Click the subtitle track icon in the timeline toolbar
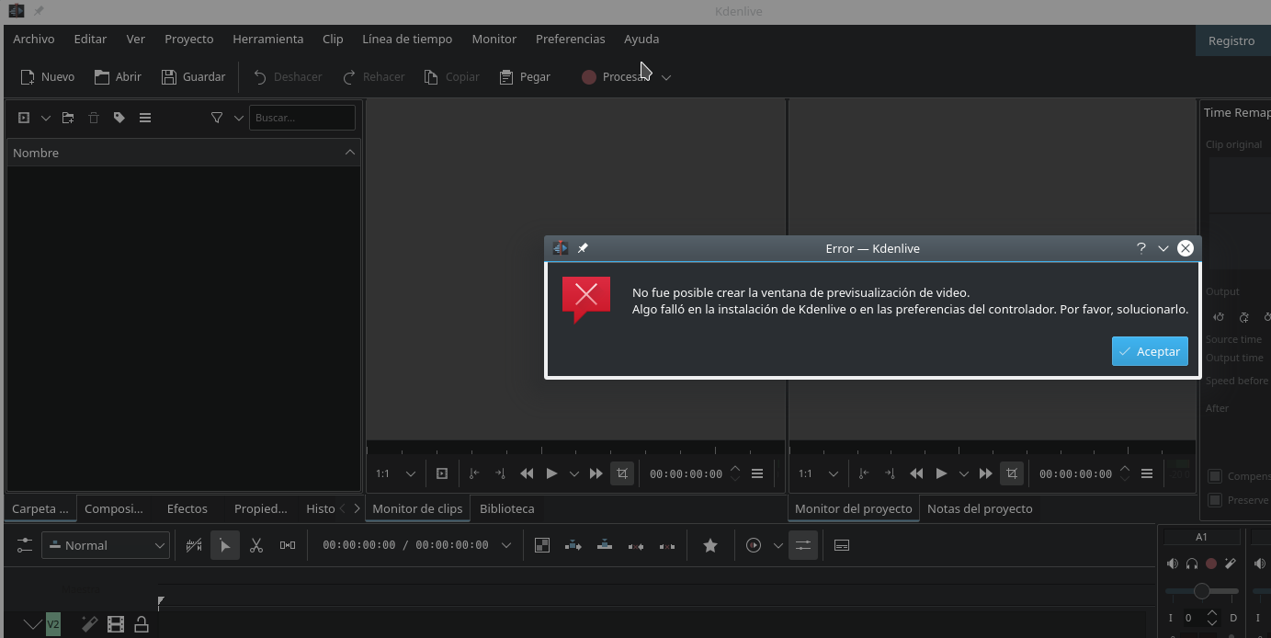The width and height of the screenshot is (1271, 638). [841, 545]
